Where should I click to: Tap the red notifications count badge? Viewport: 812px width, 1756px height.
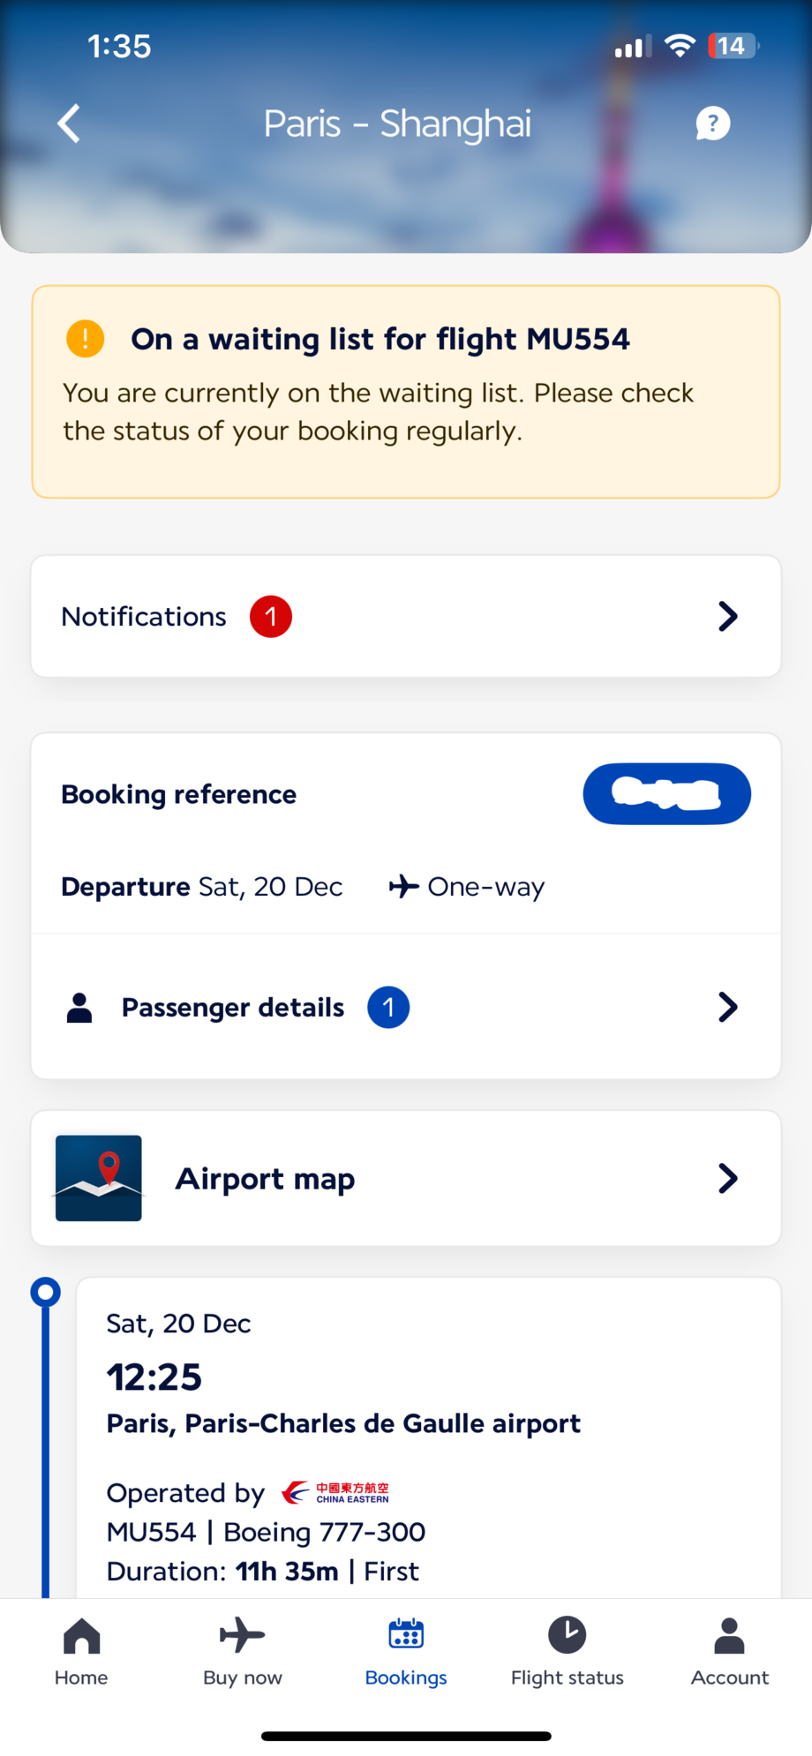[271, 617]
